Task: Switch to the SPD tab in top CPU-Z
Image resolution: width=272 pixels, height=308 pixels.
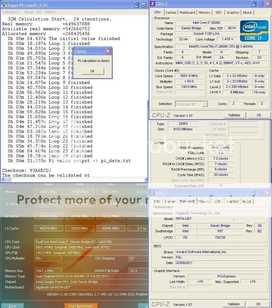Action: pyautogui.click(x=218, y=13)
